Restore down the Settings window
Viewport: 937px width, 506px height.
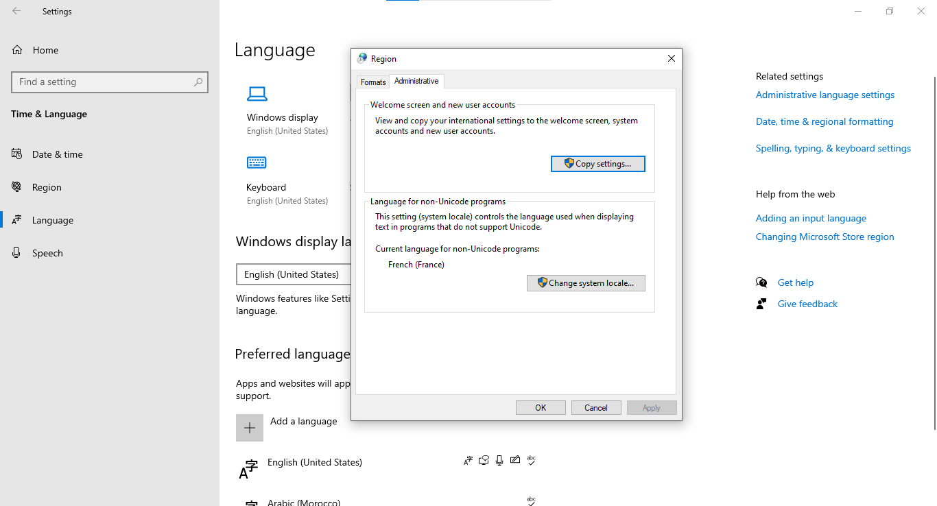pyautogui.click(x=890, y=11)
